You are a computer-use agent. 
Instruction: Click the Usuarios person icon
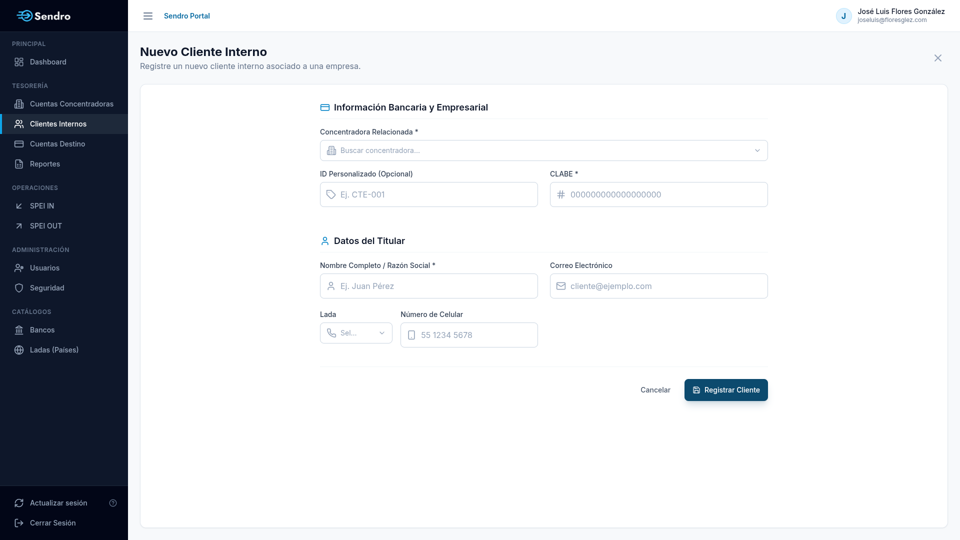coord(19,268)
